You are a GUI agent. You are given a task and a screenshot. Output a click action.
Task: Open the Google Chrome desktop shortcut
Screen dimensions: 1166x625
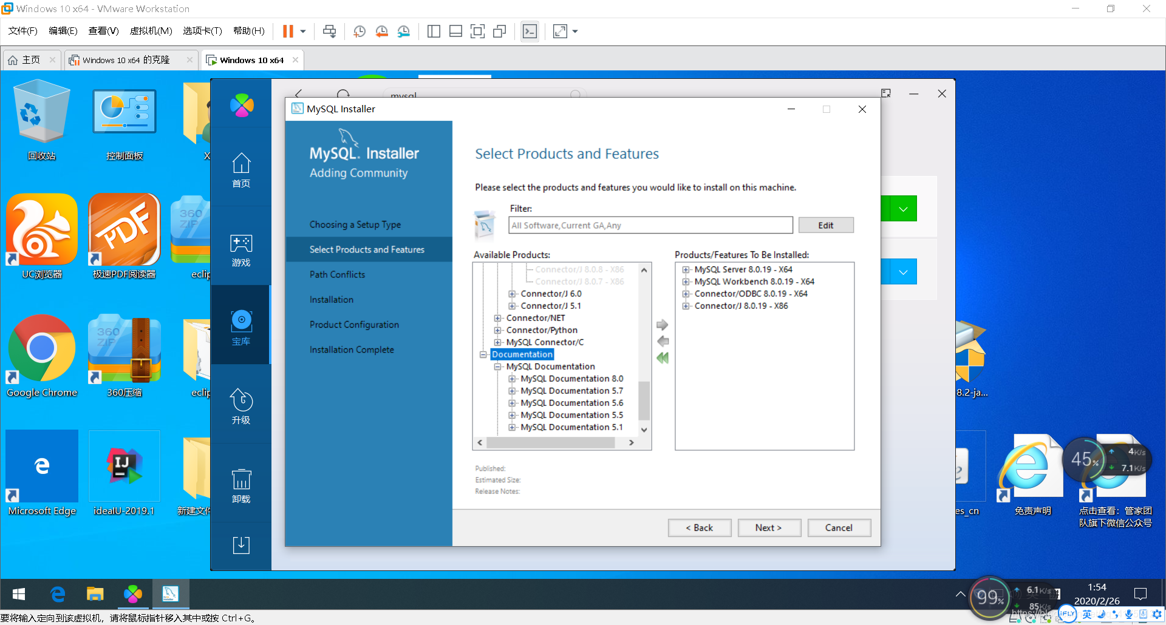pyautogui.click(x=42, y=355)
